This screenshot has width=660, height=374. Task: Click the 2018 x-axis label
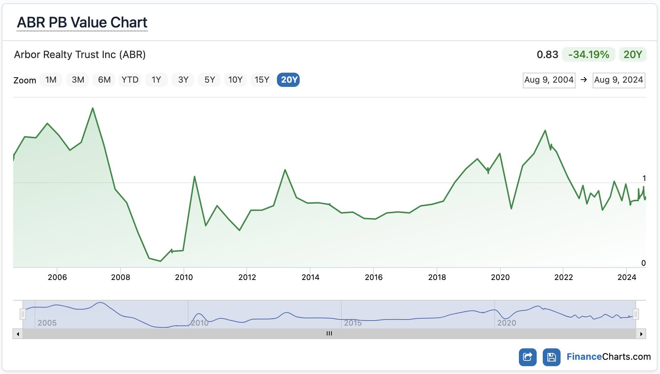pyautogui.click(x=437, y=277)
